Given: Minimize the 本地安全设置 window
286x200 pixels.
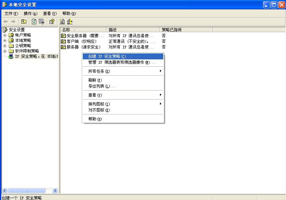Looking at the screenshot, I should click(x=266, y=5).
